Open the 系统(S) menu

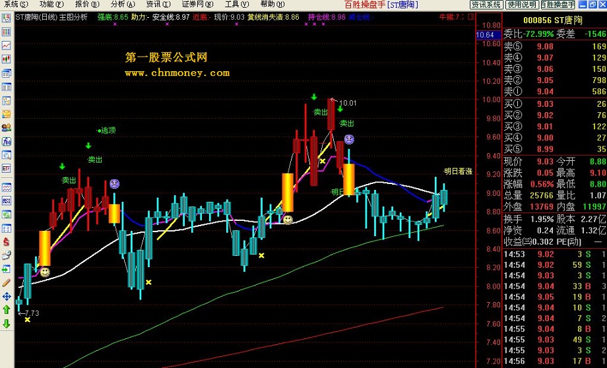[16, 4]
